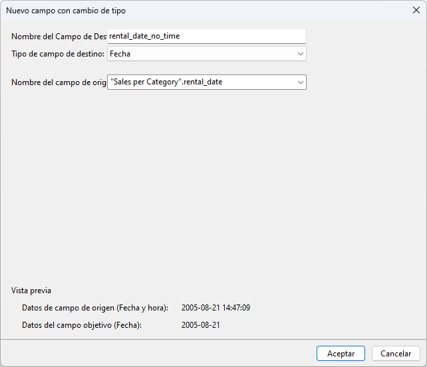Viewport: 427px width, 367px height.
Task: Click the Nombre del campo de orig label
Action: [x=59, y=82]
